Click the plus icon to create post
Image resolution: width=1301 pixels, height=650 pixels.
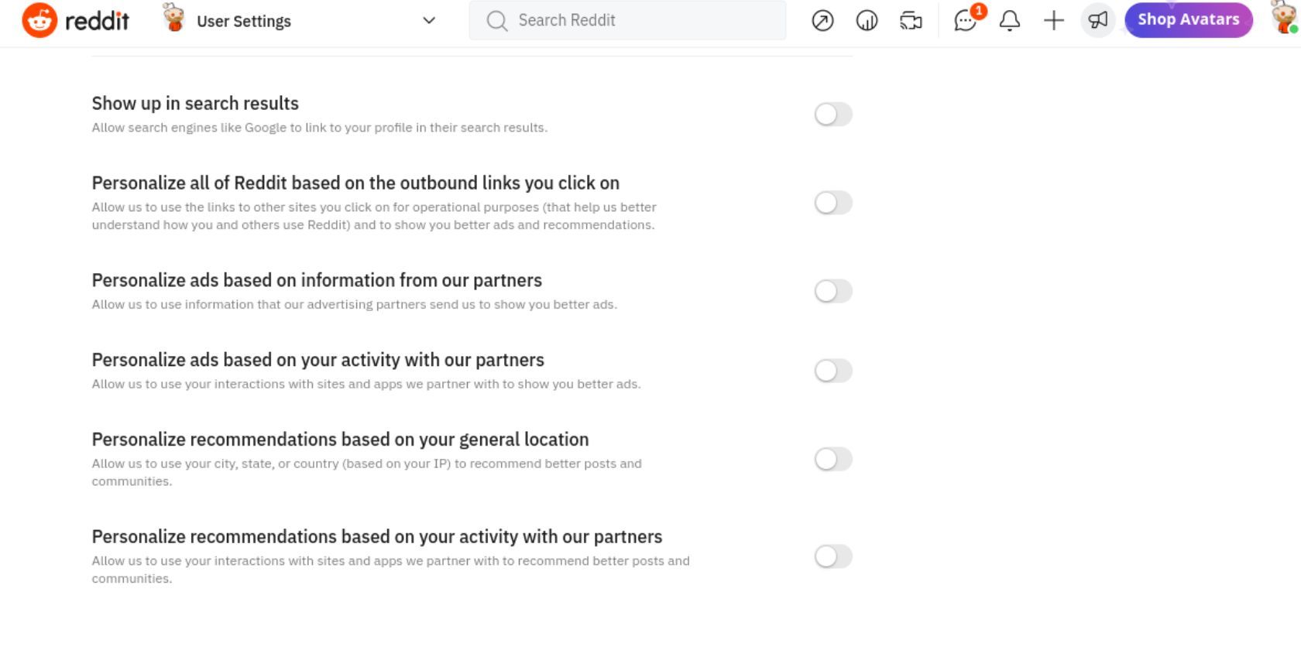click(x=1053, y=21)
